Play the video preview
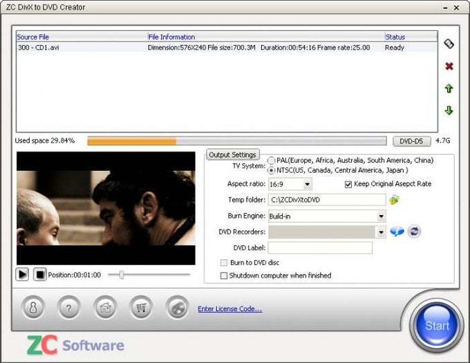This screenshot has width=470, height=363. point(22,274)
